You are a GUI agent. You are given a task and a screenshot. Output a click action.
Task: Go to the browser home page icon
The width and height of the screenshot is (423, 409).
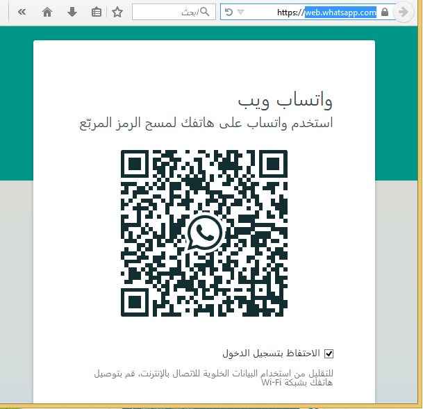[x=47, y=12]
